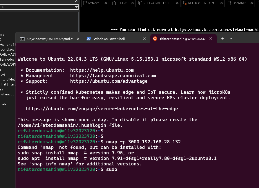Select the RHELWORKER library entry
259x188 pixels.
(x=8, y=65)
